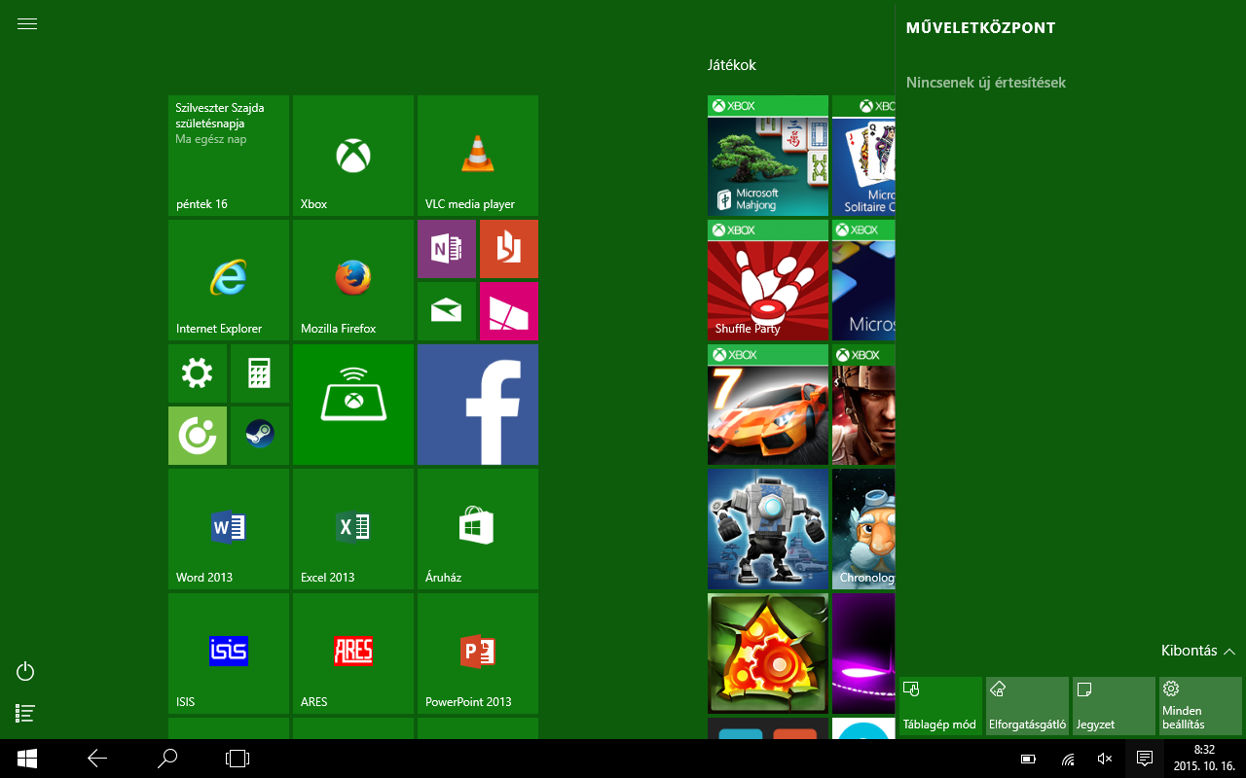Click the taskbar back arrow
The width and height of the screenshot is (1246, 778).
(x=97, y=759)
